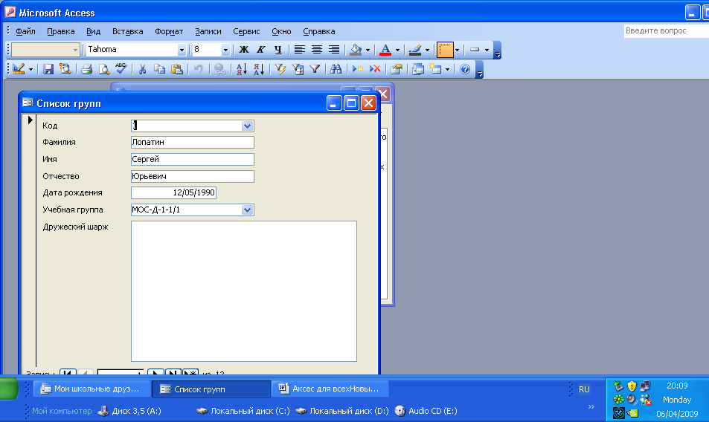This screenshot has width=709, height=422.
Task: Click the Paste clipboard icon
Action: click(x=177, y=69)
